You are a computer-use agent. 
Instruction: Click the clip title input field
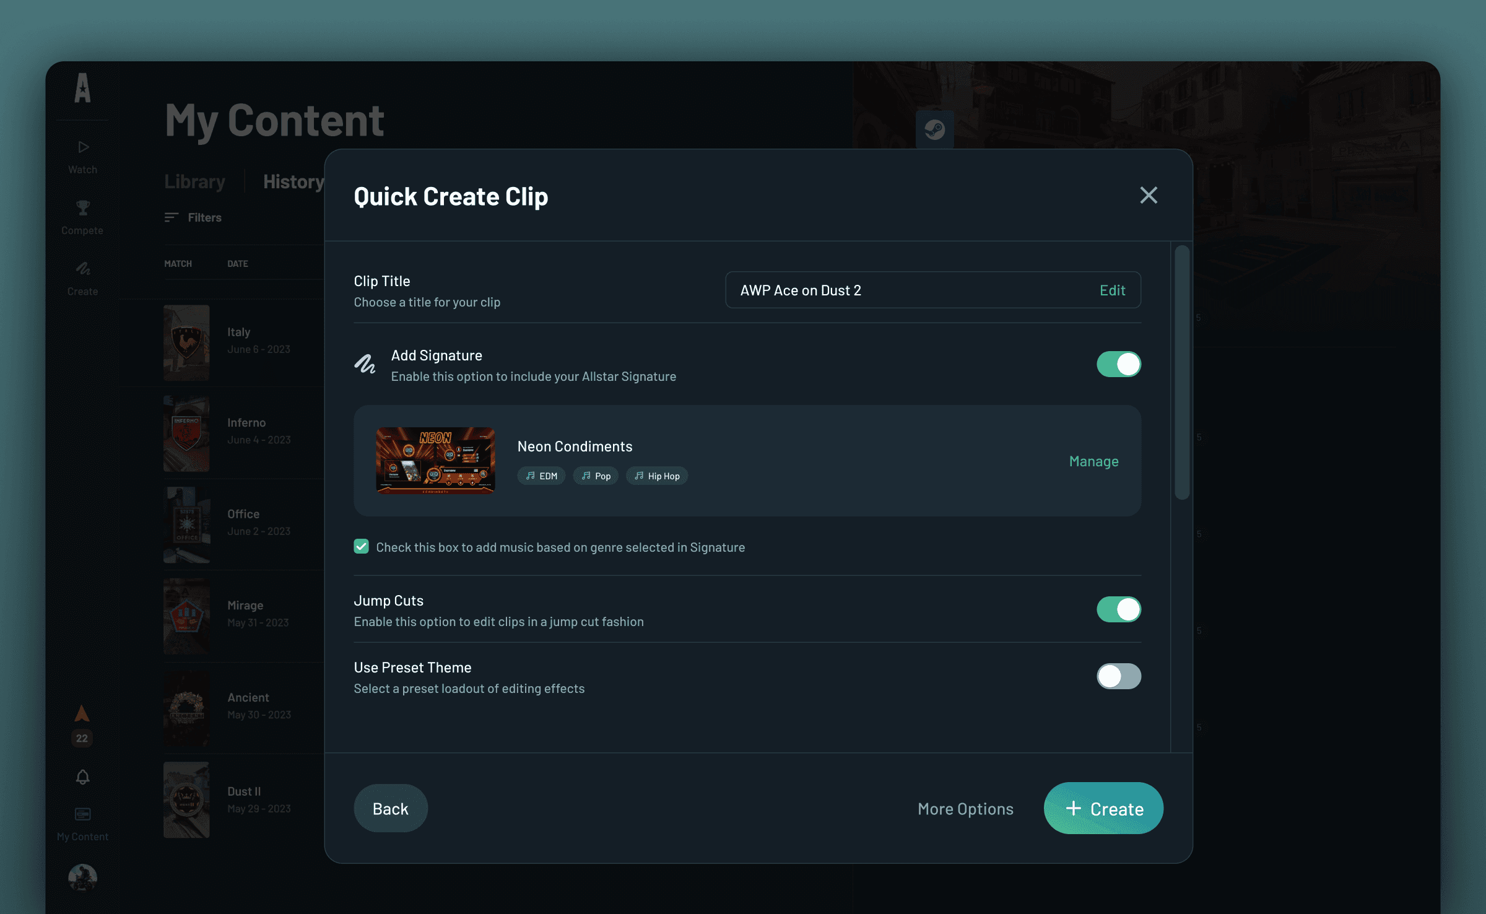tap(932, 290)
